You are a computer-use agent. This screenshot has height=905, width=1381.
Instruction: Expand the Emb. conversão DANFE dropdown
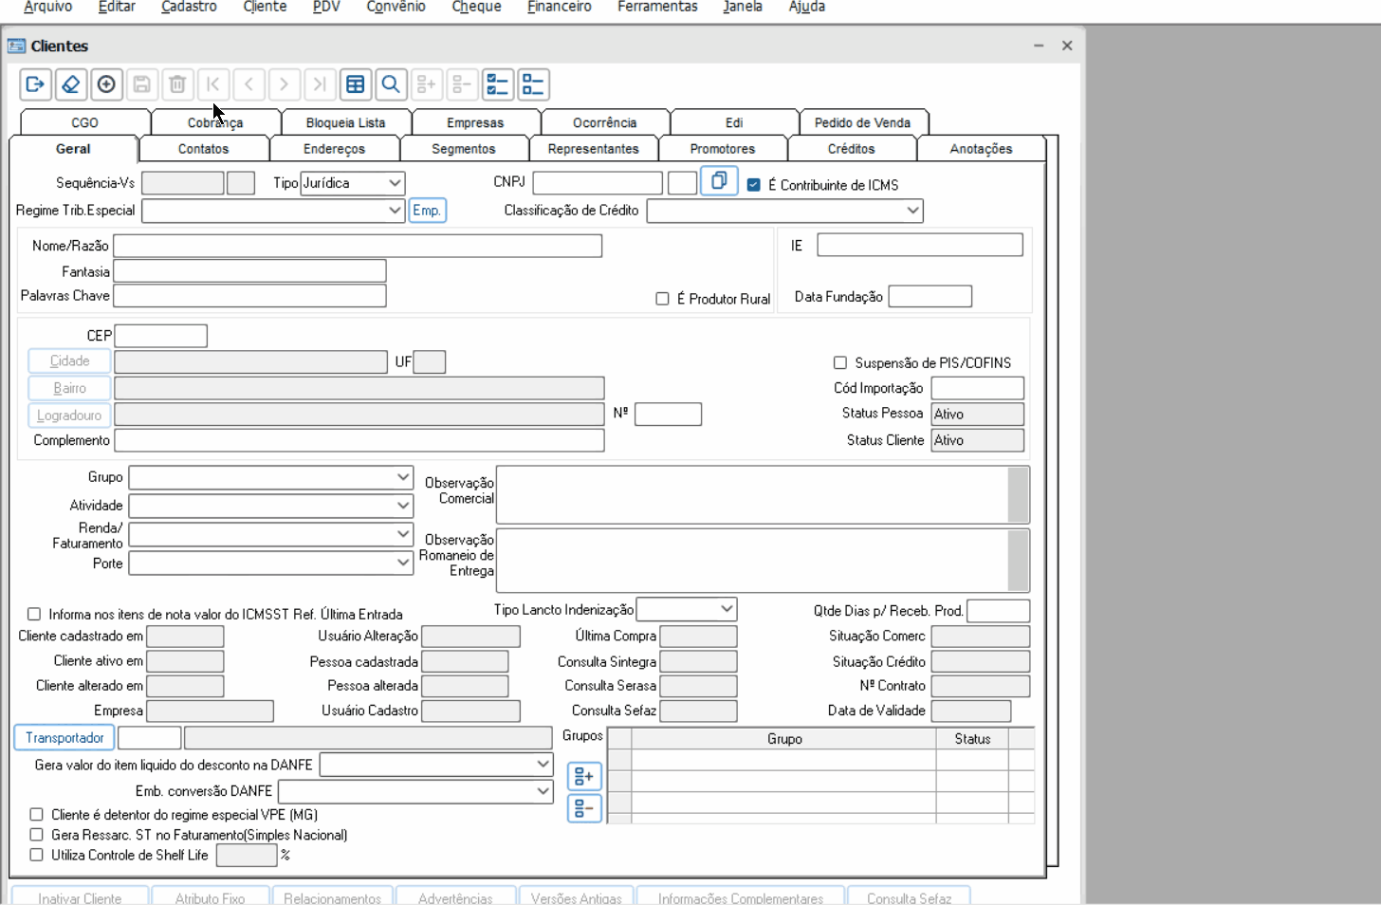415,791
